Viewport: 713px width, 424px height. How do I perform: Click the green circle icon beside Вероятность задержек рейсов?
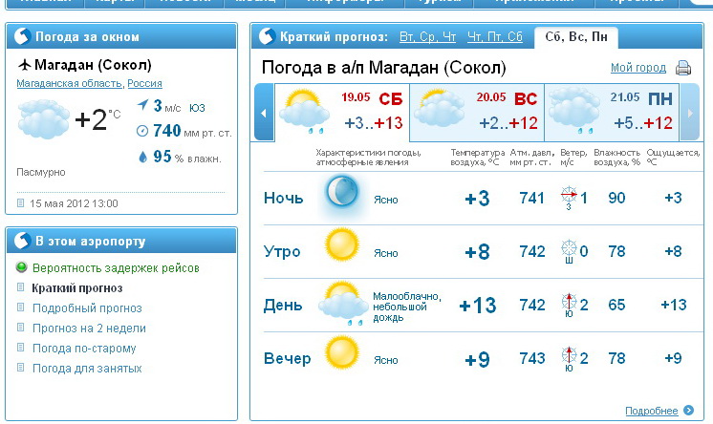pyautogui.click(x=22, y=268)
